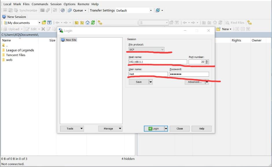Decrease port number with down stepper
This screenshot has width=272, height=167.
(x=207, y=63)
